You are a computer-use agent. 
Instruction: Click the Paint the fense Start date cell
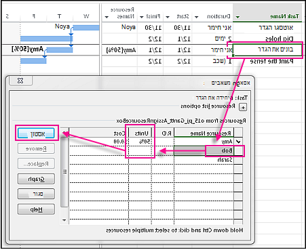coord(178,61)
